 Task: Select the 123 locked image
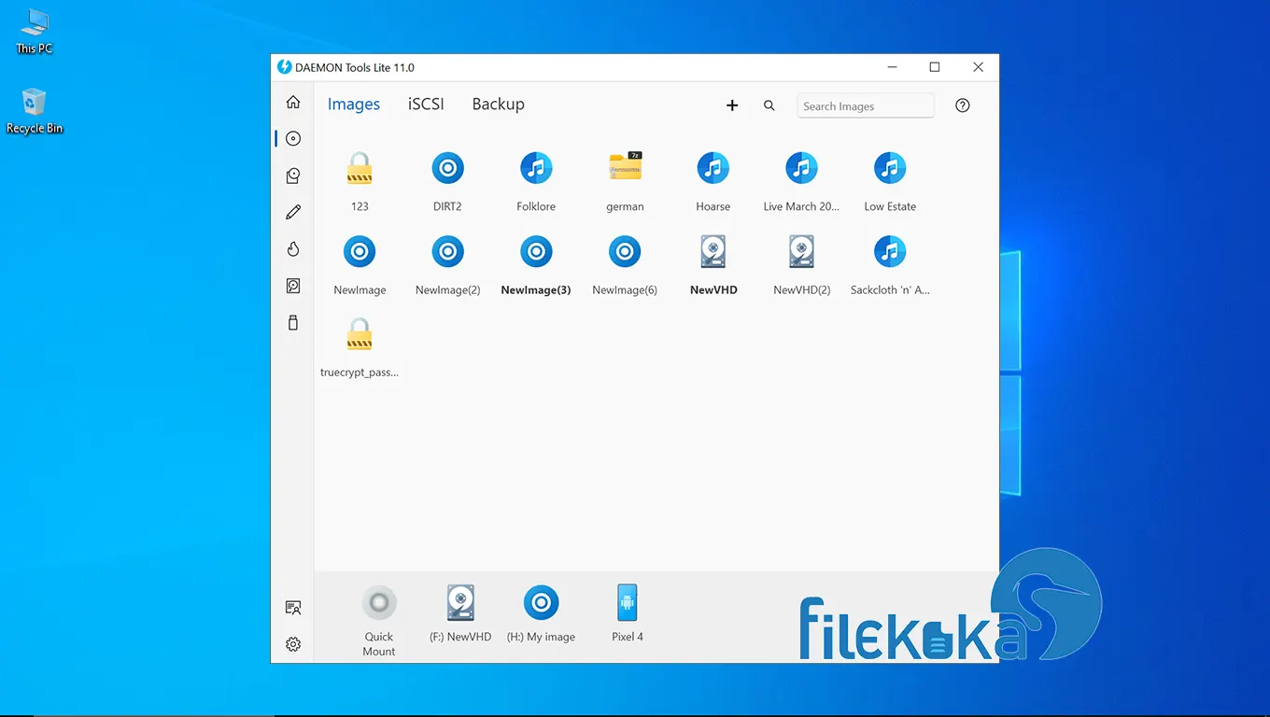(x=360, y=168)
